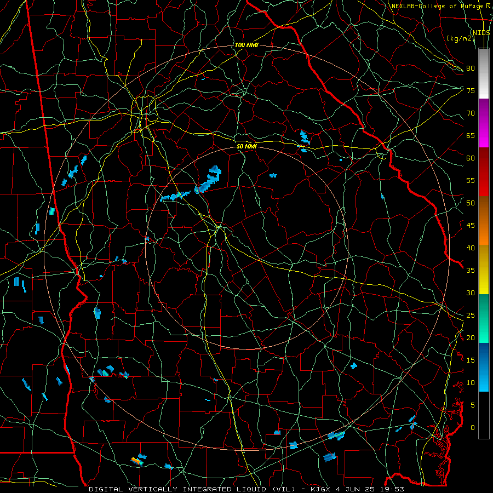
Task: Click the purple-magenta segment of the color bar
Action: point(484,123)
